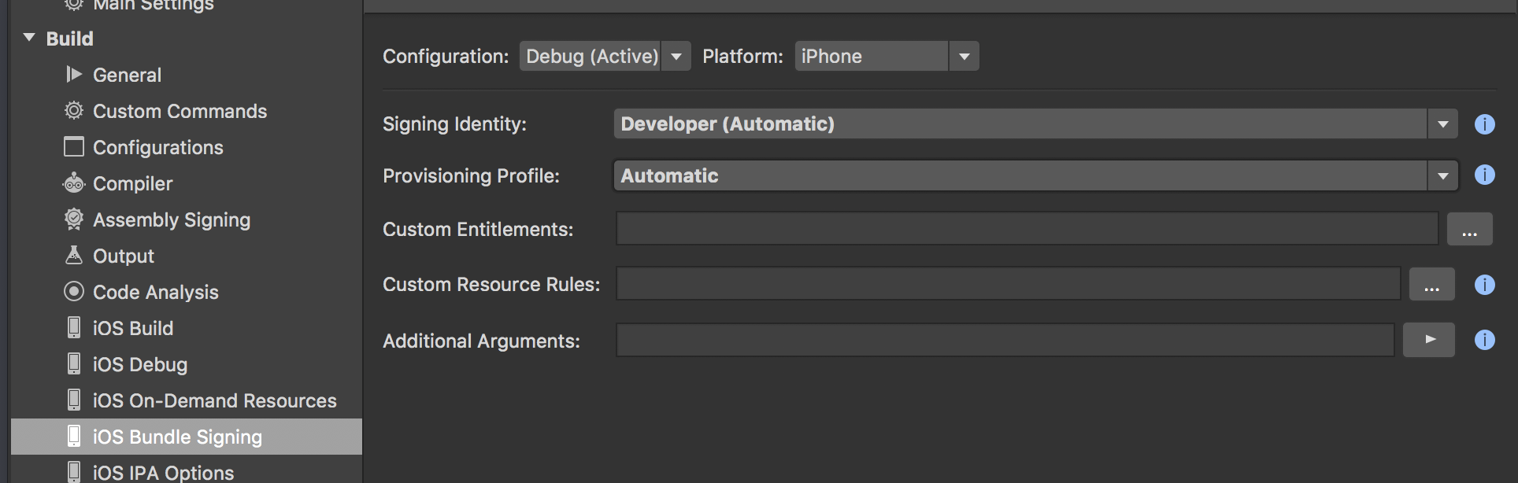Select Code Analysis settings
This screenshot has height=483, width=1518.
155,292
